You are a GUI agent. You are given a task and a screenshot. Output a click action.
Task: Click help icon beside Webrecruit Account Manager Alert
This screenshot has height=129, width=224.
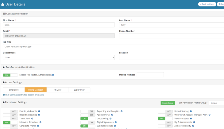point(210,115)
